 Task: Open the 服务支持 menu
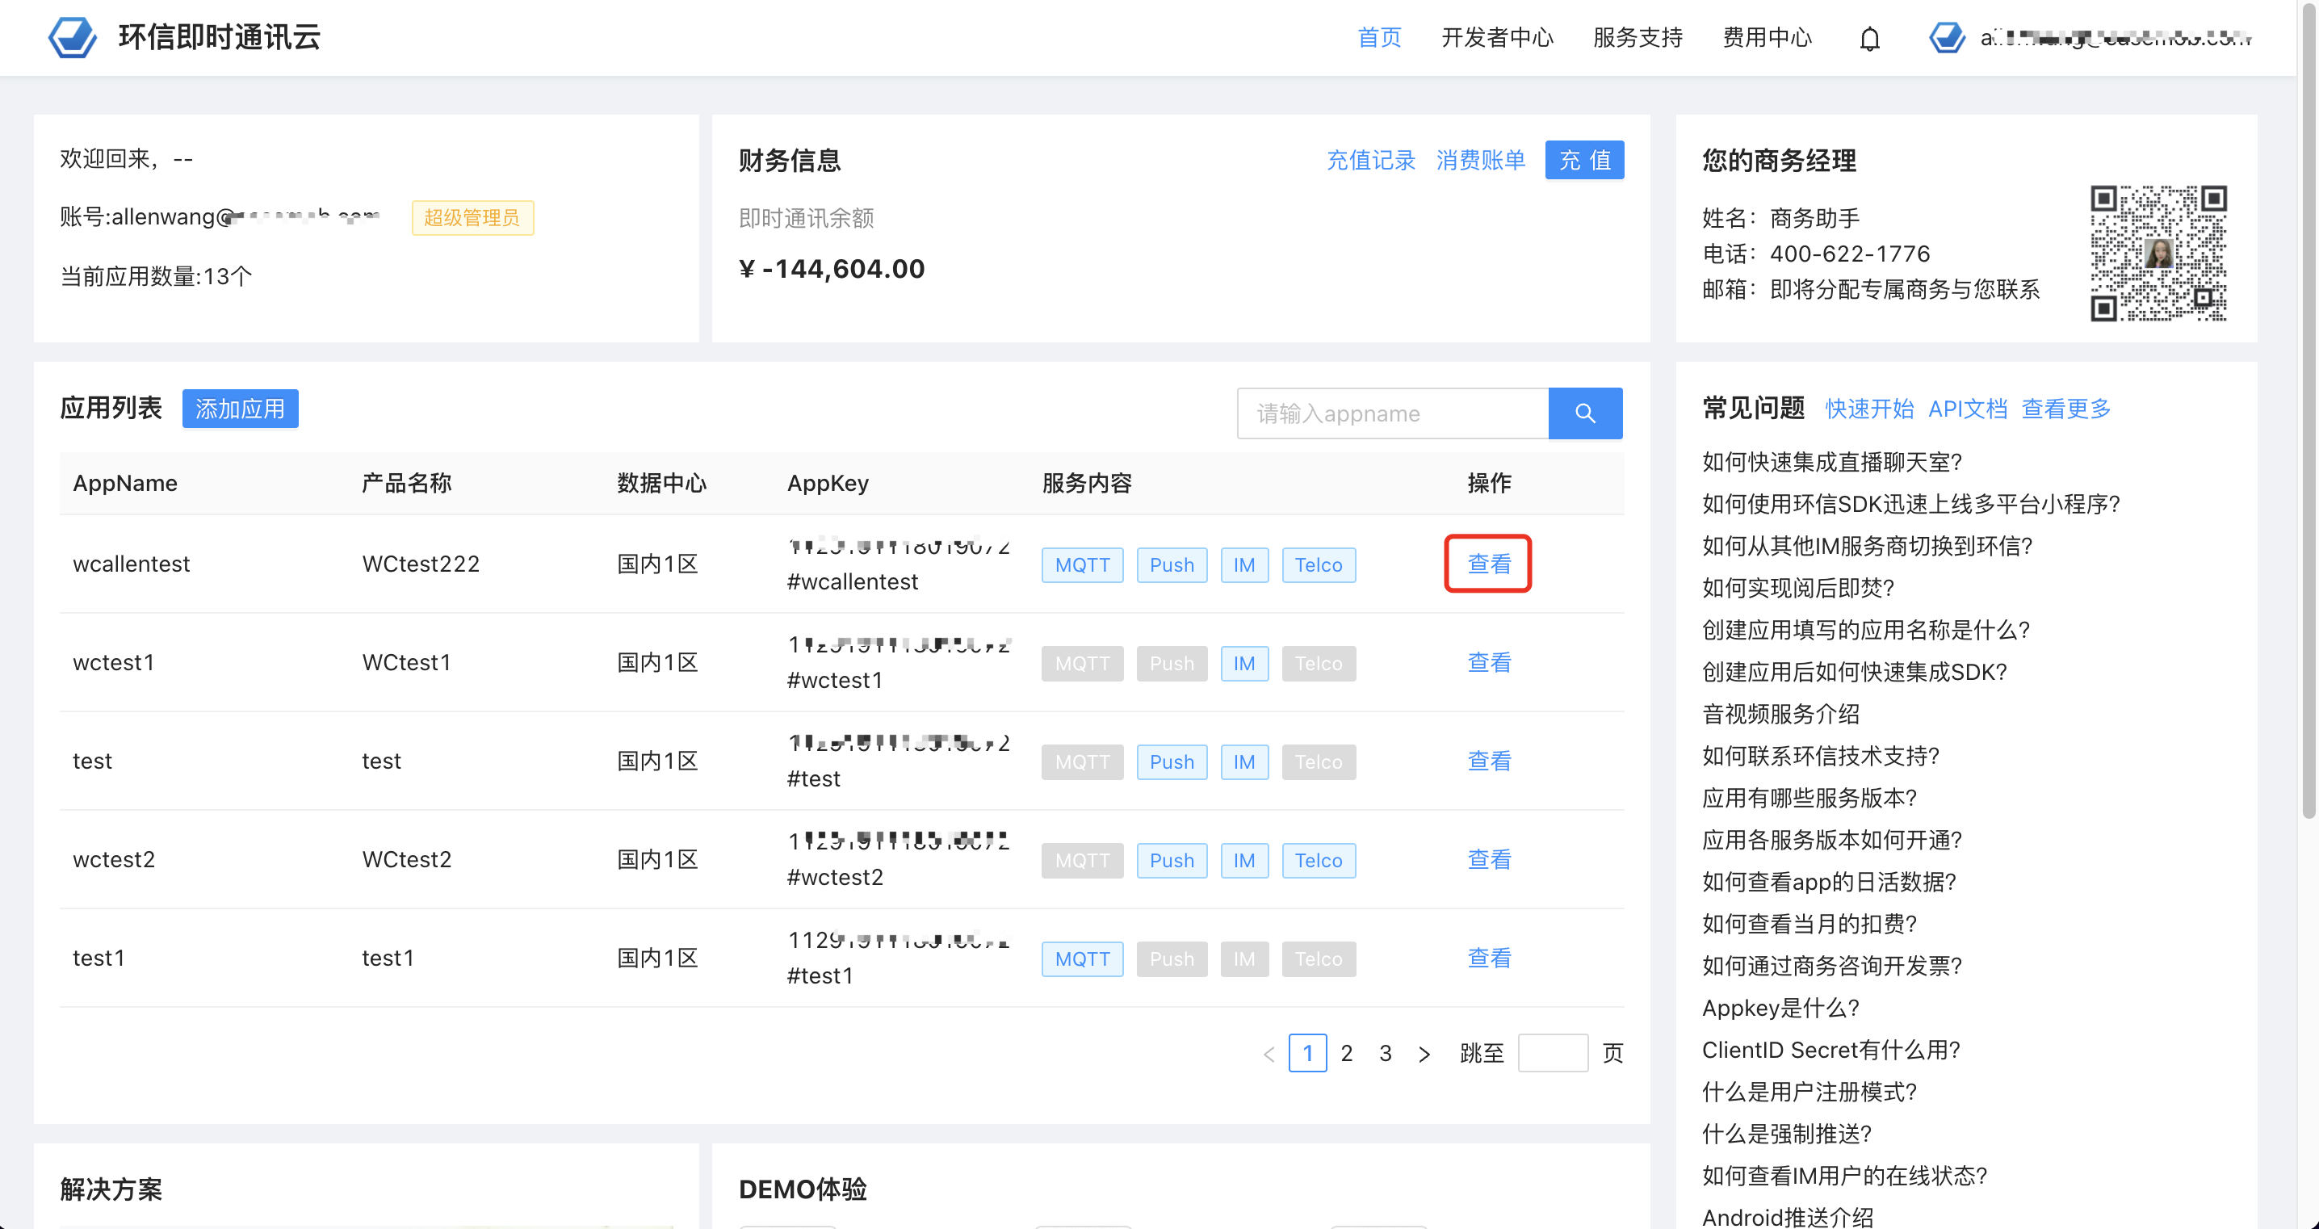point(1638,38)
